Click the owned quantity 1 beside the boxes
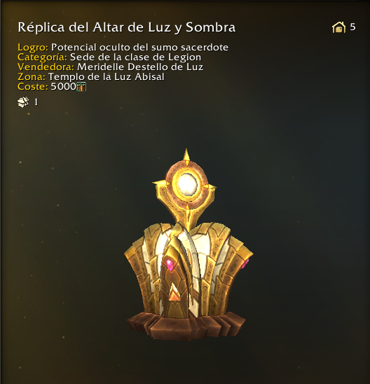 tap(36, 102)
